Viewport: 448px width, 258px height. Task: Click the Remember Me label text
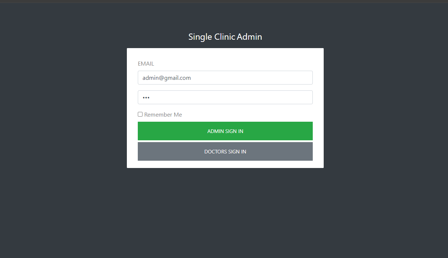[163, 115]
